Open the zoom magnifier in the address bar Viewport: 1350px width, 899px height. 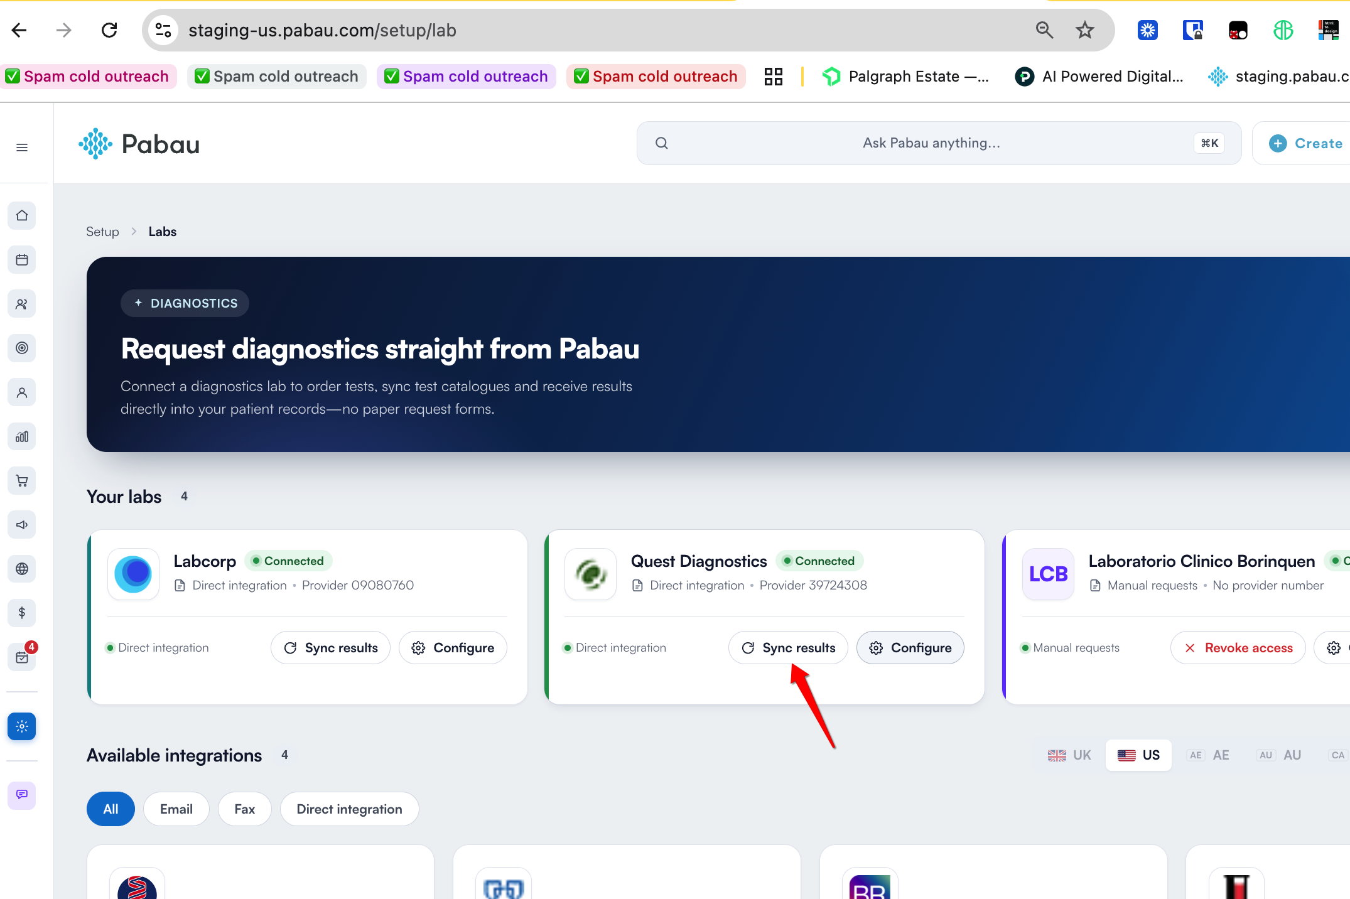(1044, 30)
